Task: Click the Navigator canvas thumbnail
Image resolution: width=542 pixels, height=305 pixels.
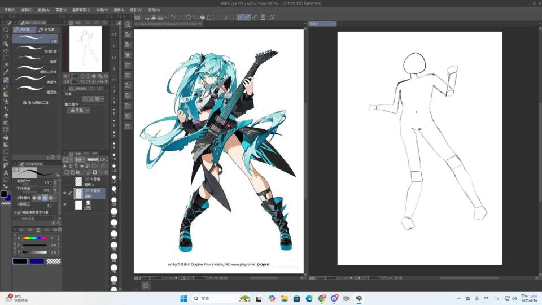Action: click(x=86, y=49)
